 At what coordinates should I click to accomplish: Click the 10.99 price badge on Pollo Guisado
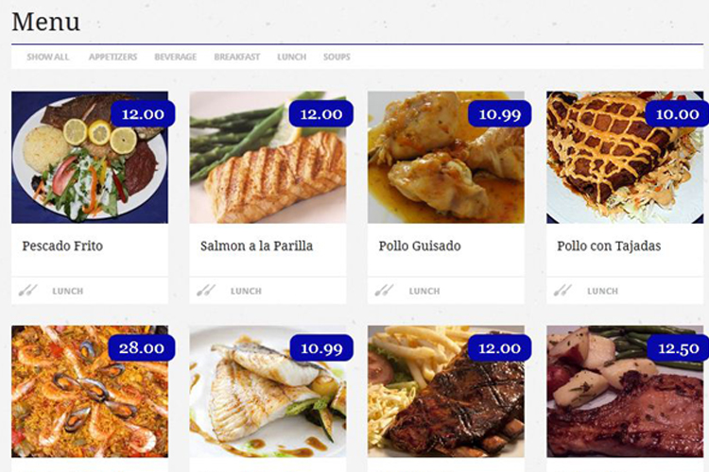pos(500,114)
